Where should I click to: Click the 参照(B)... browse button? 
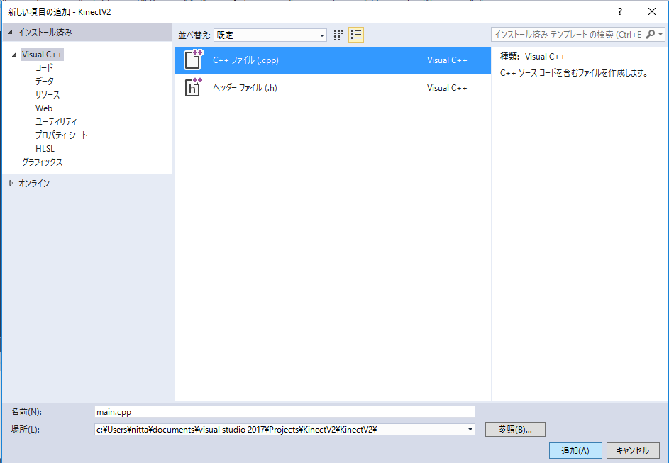515,429
